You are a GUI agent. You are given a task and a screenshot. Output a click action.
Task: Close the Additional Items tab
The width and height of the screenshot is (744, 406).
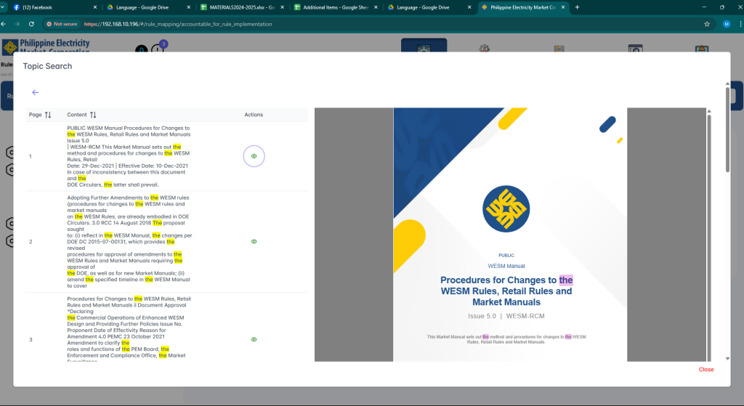(376, 7)
